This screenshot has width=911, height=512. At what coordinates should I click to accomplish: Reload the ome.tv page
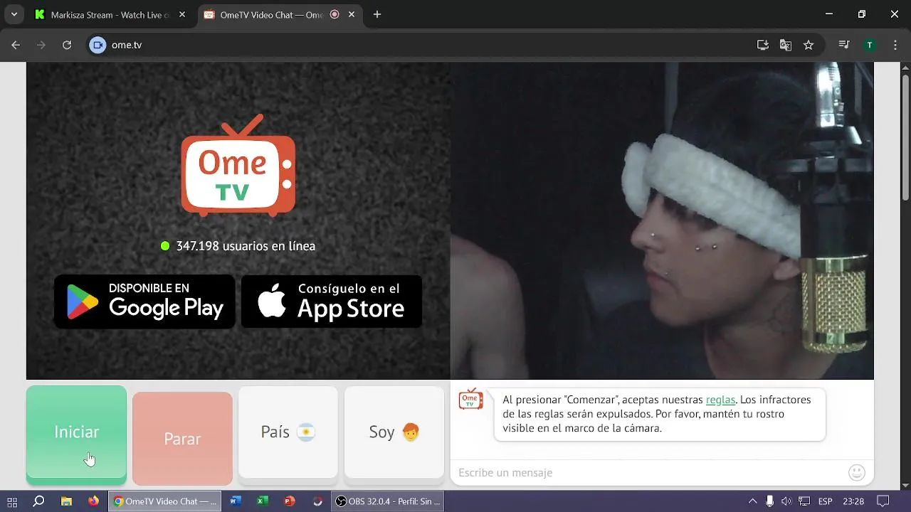[67, 45]
